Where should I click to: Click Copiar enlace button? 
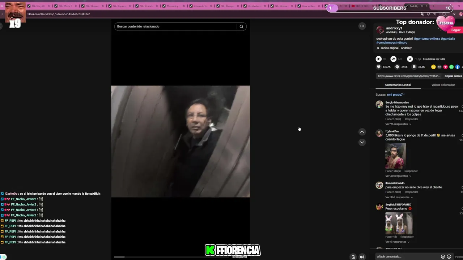click(x=453, y=76)
